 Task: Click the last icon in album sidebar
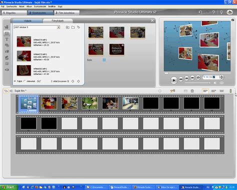(6, 70)
